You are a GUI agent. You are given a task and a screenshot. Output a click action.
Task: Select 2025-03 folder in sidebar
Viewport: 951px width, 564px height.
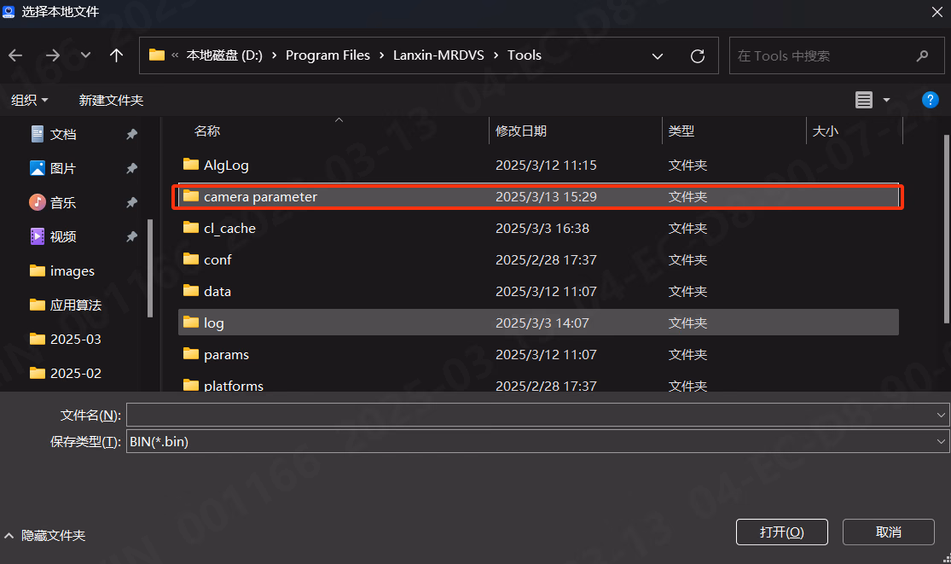click(x=75, y=339)
